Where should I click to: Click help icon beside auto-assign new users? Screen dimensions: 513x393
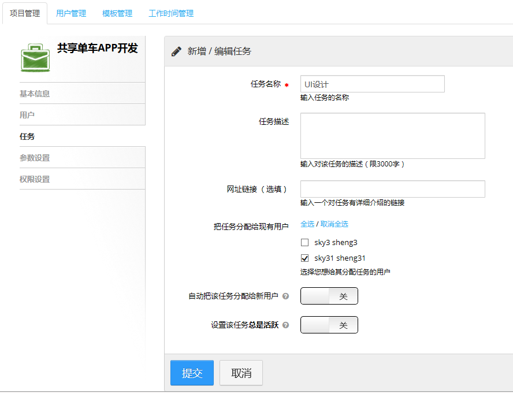[285, 296]
